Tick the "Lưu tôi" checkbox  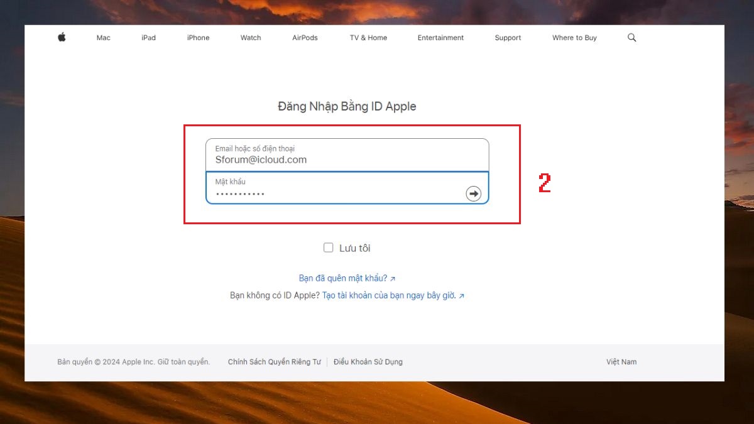click(x=328, y=247)
